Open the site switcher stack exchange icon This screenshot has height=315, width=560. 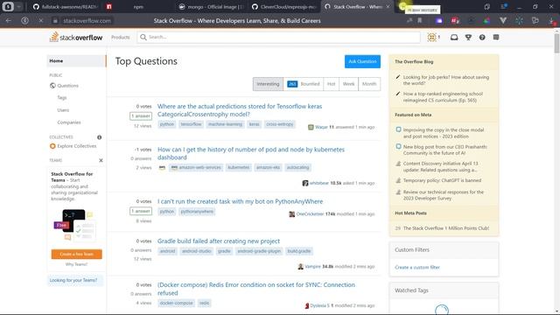pos(496,37)
